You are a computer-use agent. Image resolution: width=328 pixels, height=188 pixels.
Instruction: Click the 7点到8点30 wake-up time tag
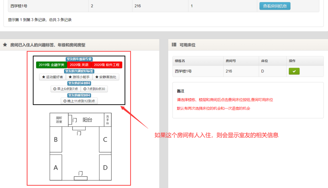(94, 89)
